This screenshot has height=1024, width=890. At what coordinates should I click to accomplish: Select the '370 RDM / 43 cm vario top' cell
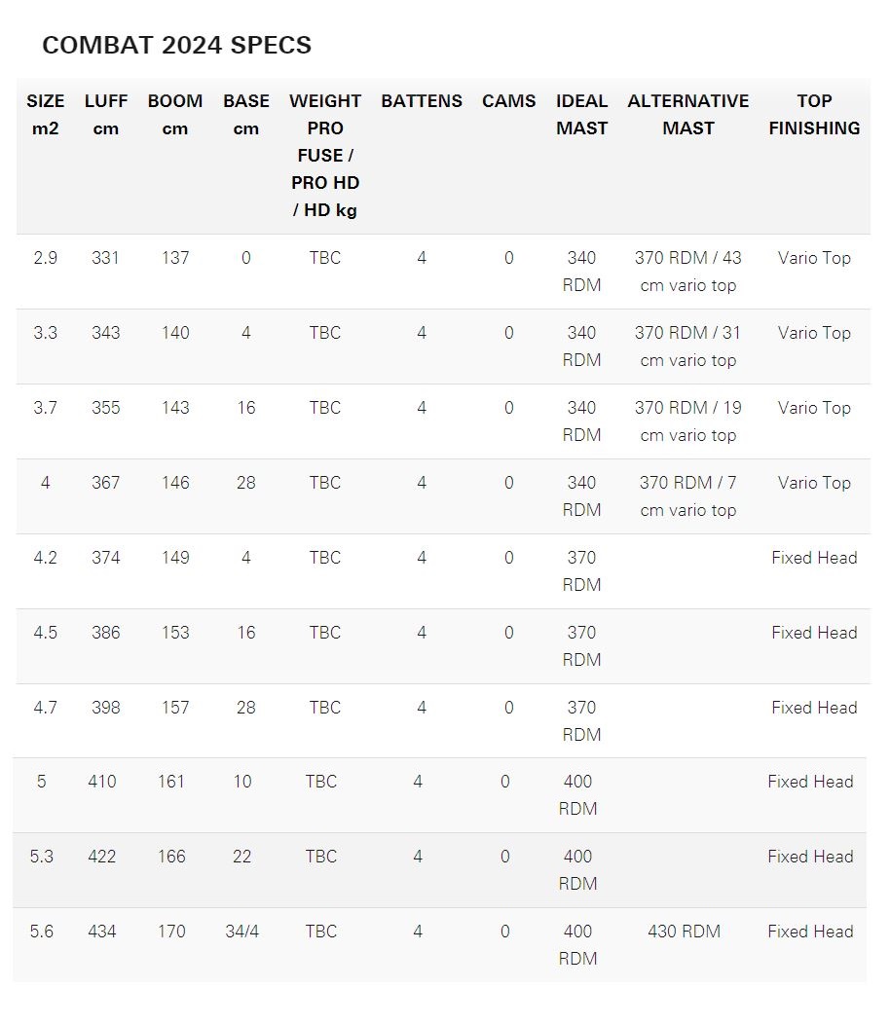pyautogui.click(x=688, y=272)
